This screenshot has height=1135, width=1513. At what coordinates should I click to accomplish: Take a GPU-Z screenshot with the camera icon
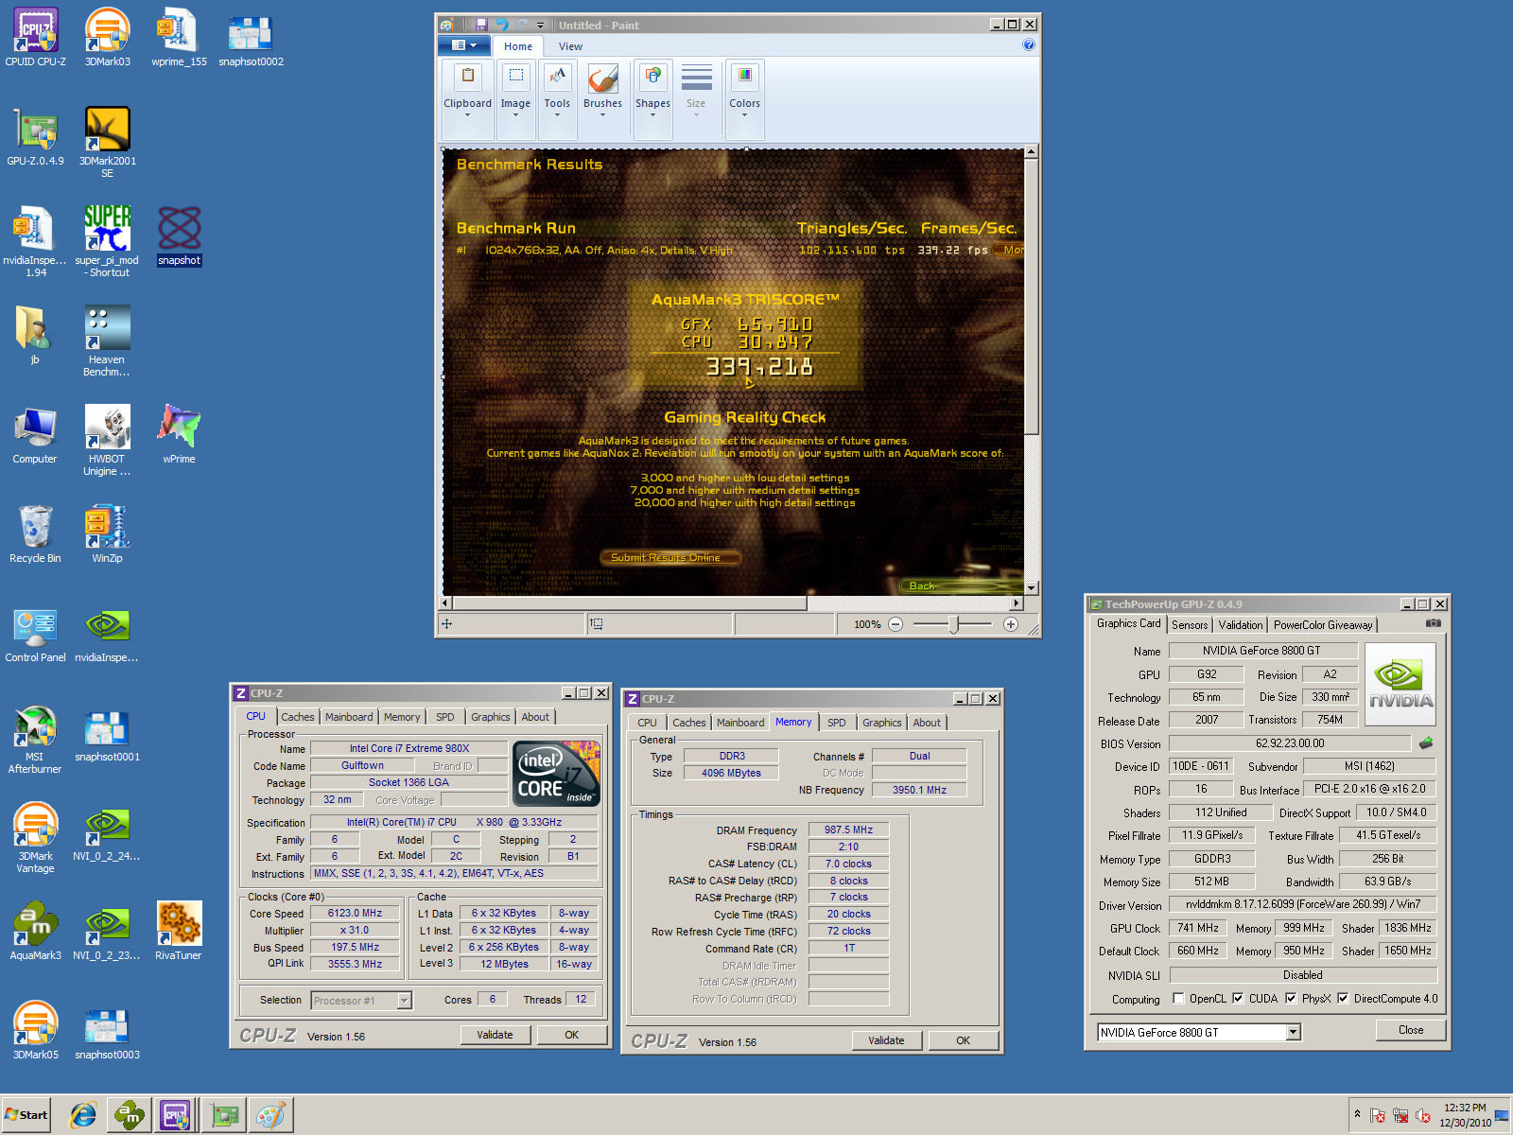coord(1434,623)
